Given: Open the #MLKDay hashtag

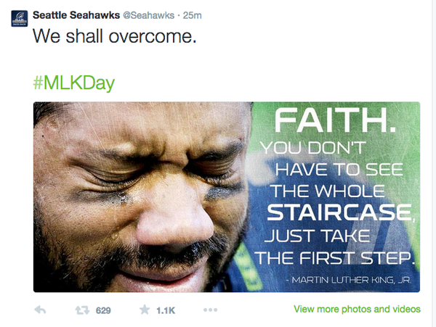Looking at the screenshot, I should point(73,82).
